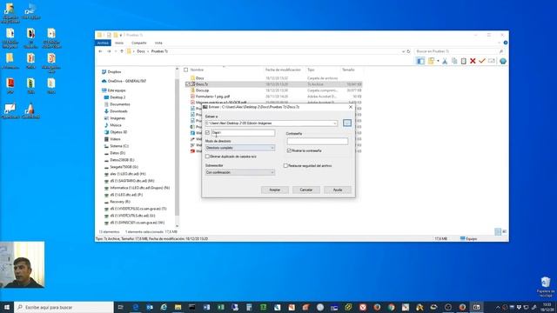This screenshot has width=557, height=313.
Task: Click the 'Docs' breadcrumb in the address bar
Action: 141,51
